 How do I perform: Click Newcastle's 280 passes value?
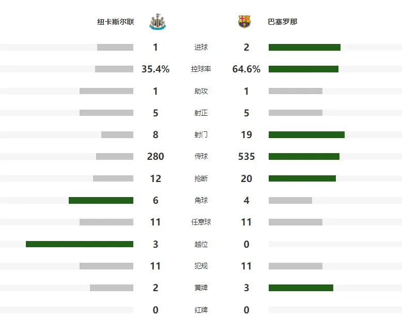156,157
